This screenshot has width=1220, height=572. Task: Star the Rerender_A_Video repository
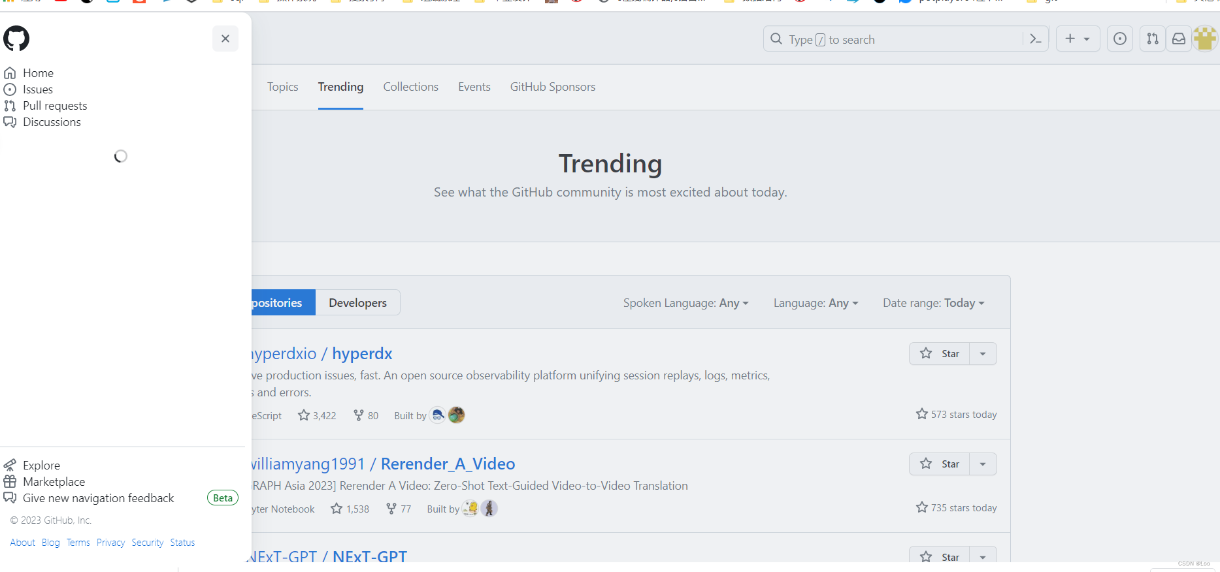point(940,464)
